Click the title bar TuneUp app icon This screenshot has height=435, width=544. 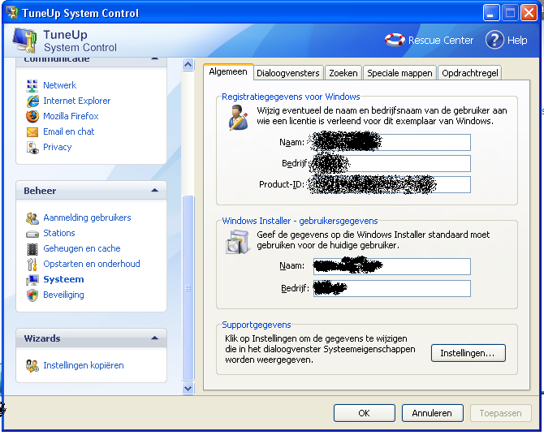click(x=12, y=13)
